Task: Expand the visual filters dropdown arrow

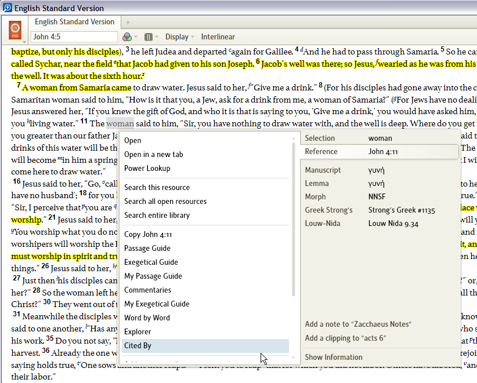Action: pyautogui.click(x=136, y=37)
